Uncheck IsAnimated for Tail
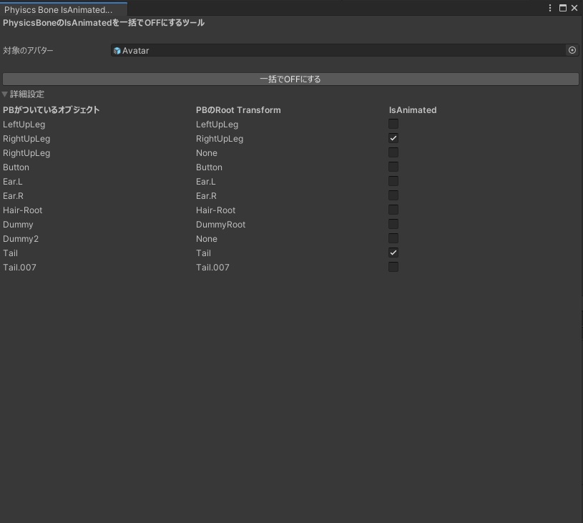 click(x=393, y=253)
